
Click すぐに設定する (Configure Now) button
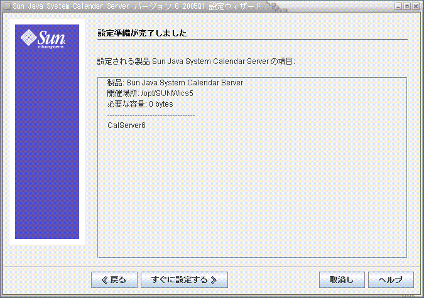click(184, 280)
